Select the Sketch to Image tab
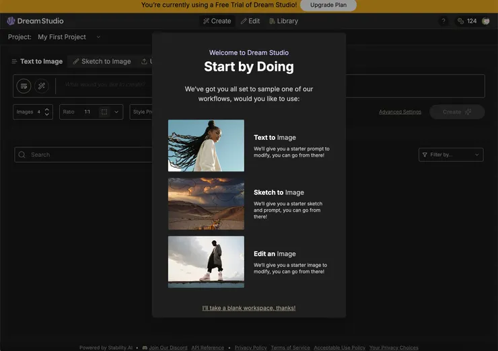 [102, 61]
